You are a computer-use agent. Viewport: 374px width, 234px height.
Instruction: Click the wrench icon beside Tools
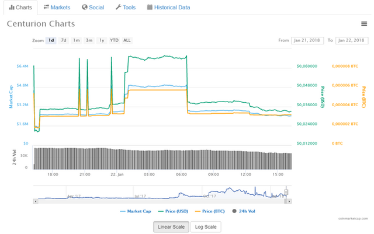pos(118,7)
